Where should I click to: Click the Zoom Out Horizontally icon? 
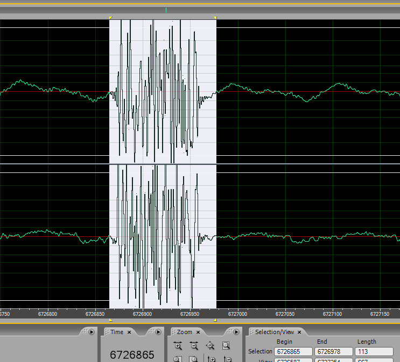[x=194, y=346]
